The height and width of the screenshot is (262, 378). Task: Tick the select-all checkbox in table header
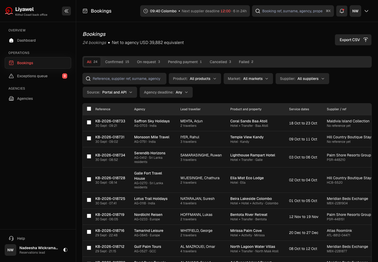tap(89, 109)
